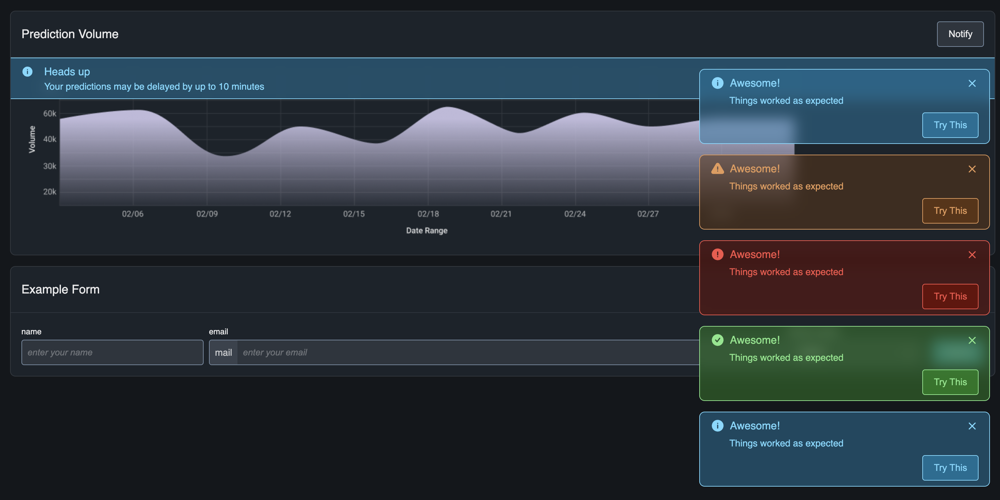Close the topmost blue info notification
Screen dimensions: 1000x500
tap(972, 83)
